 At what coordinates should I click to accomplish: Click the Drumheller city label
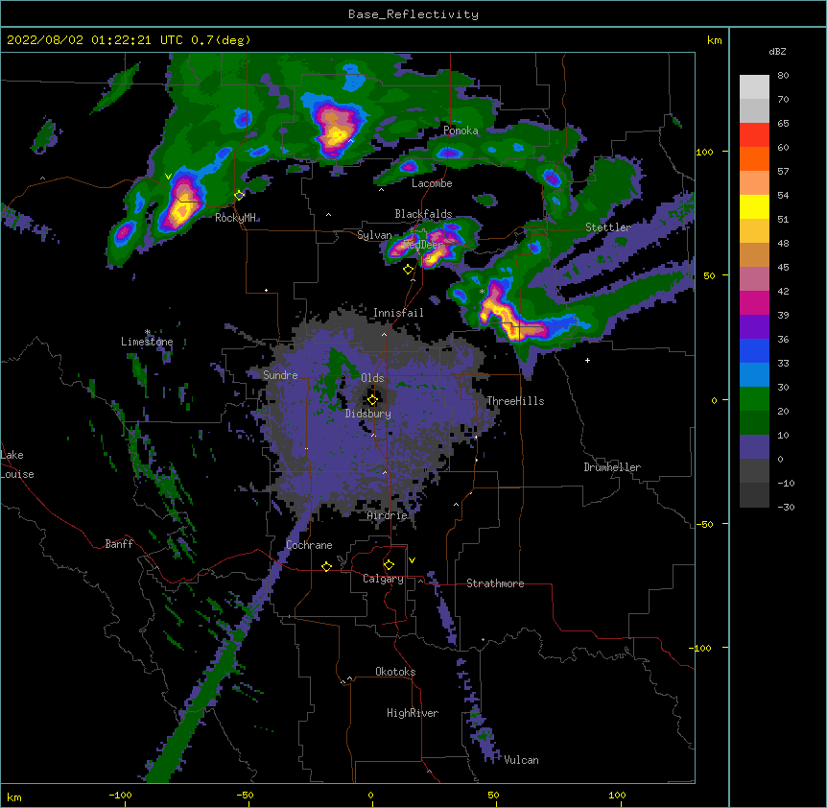point(612,467)
